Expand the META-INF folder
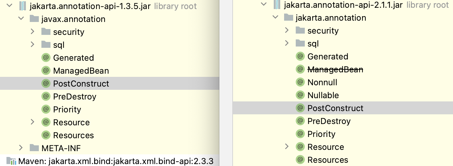The image size is (453, 166). tap(21, 148)
